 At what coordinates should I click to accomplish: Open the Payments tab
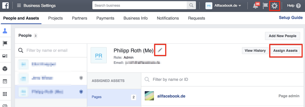105,18
